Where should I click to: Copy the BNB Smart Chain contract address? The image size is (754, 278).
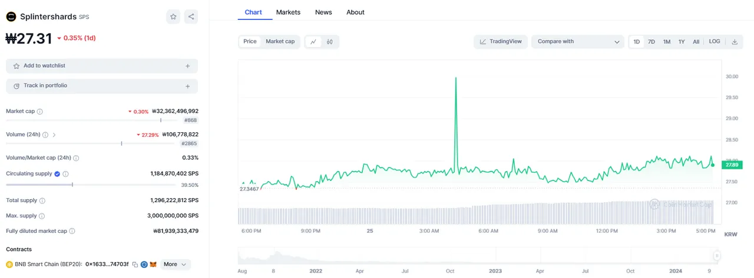tap(135, 264)
